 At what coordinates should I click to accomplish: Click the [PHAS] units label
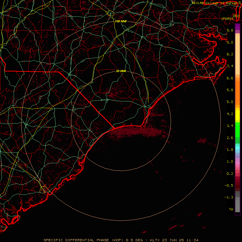[x=227, y=19]
